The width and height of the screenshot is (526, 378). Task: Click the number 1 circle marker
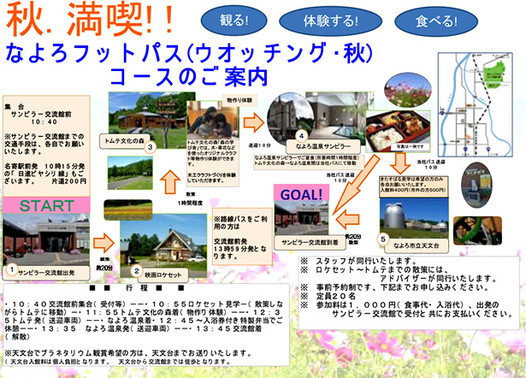click(12, 269)
